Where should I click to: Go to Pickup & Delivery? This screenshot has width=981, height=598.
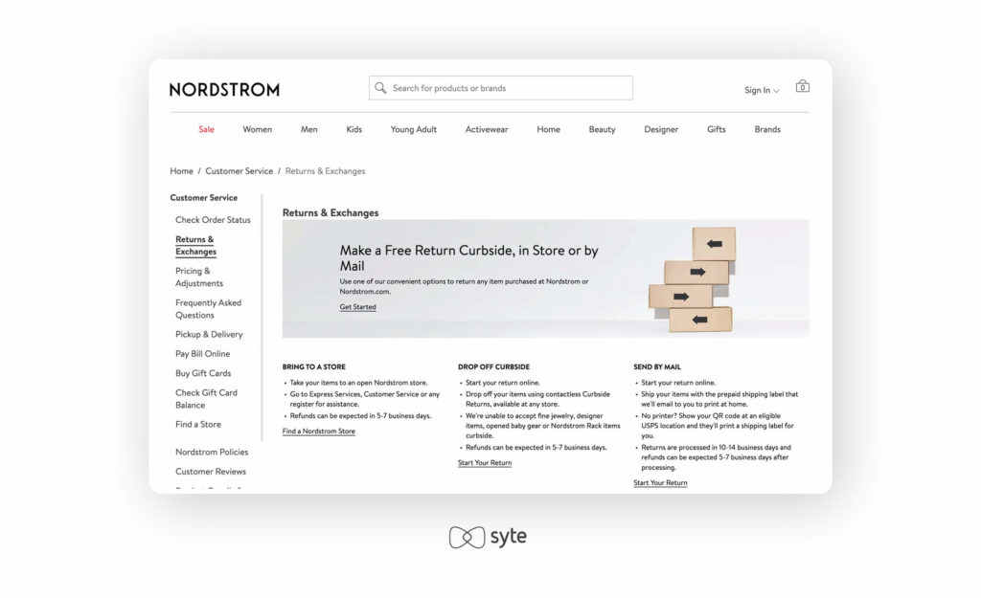click(x=209, y=334)
